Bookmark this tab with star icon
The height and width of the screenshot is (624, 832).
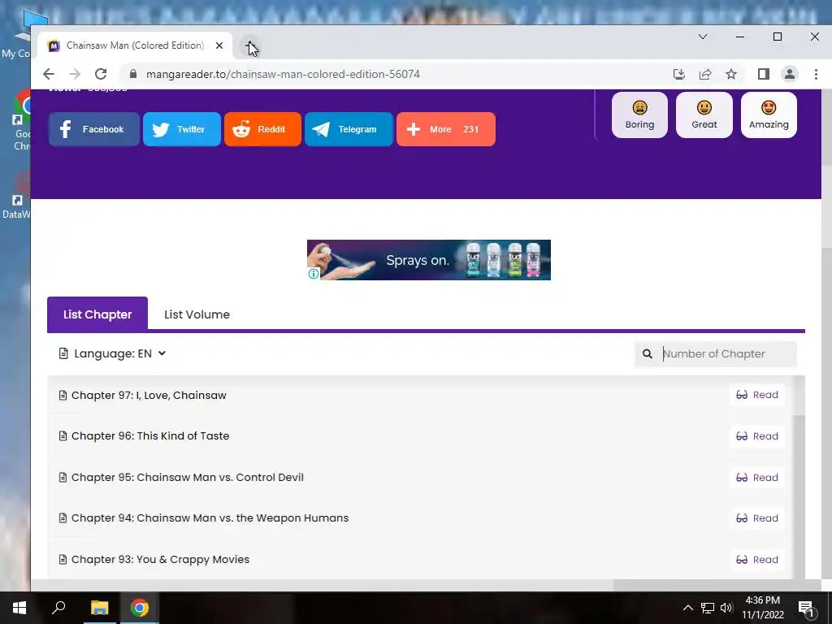[x=731, y=74]
